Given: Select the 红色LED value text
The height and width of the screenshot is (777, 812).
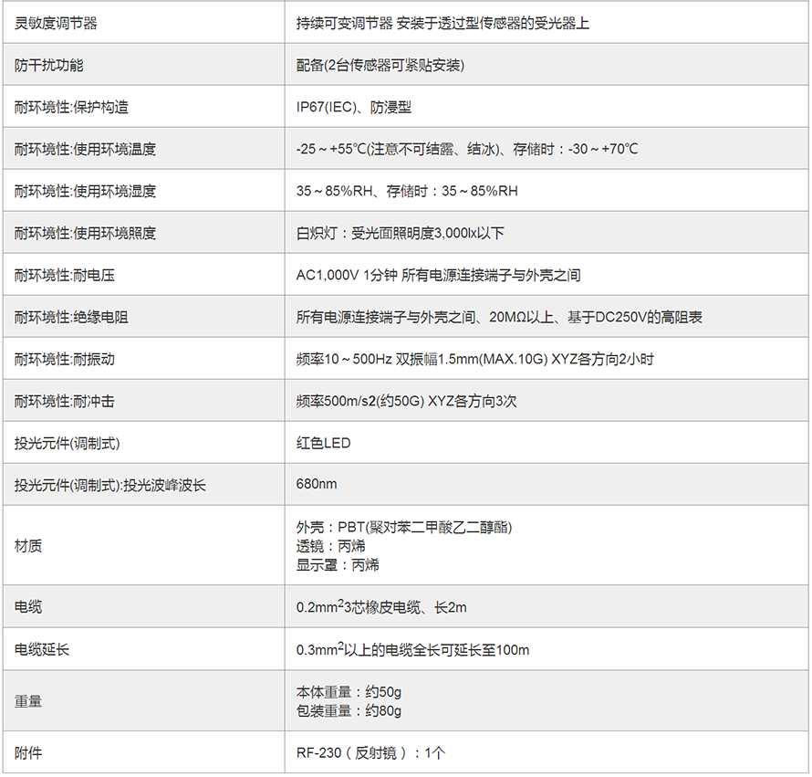Looking at the screenshot, I should coord(323,443).
